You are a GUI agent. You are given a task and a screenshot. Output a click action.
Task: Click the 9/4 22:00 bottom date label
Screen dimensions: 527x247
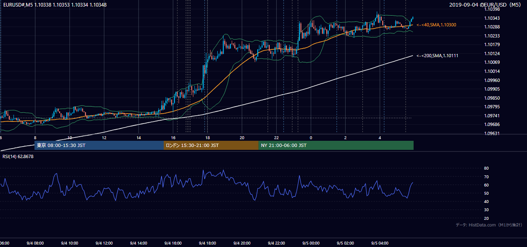click(x=276, y=243)
